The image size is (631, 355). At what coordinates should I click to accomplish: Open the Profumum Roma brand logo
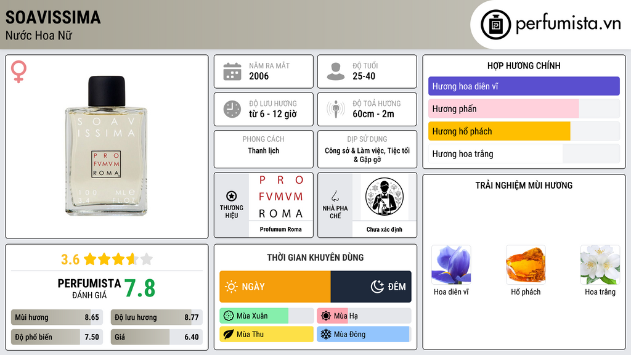coord(280,197)
